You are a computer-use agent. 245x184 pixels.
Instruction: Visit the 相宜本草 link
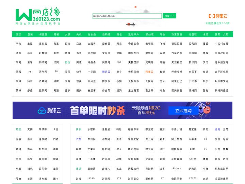point(133,129)
